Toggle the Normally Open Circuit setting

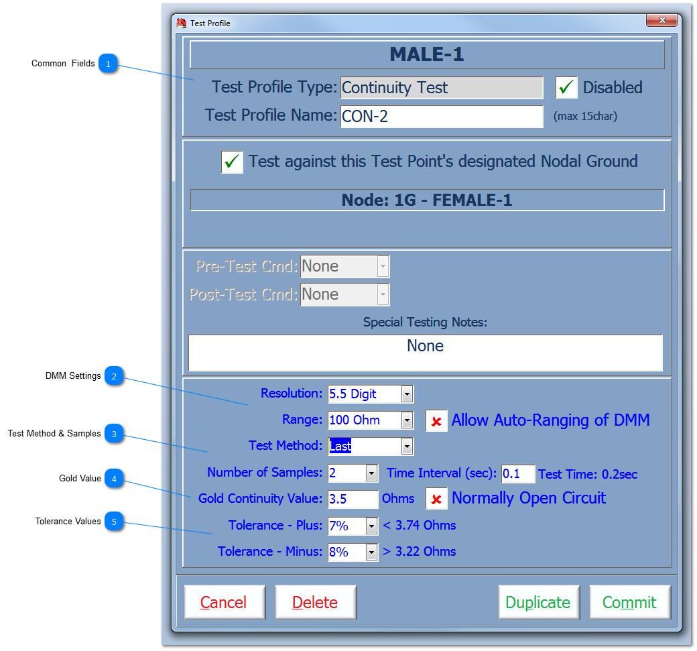click(x=436, y=498)
